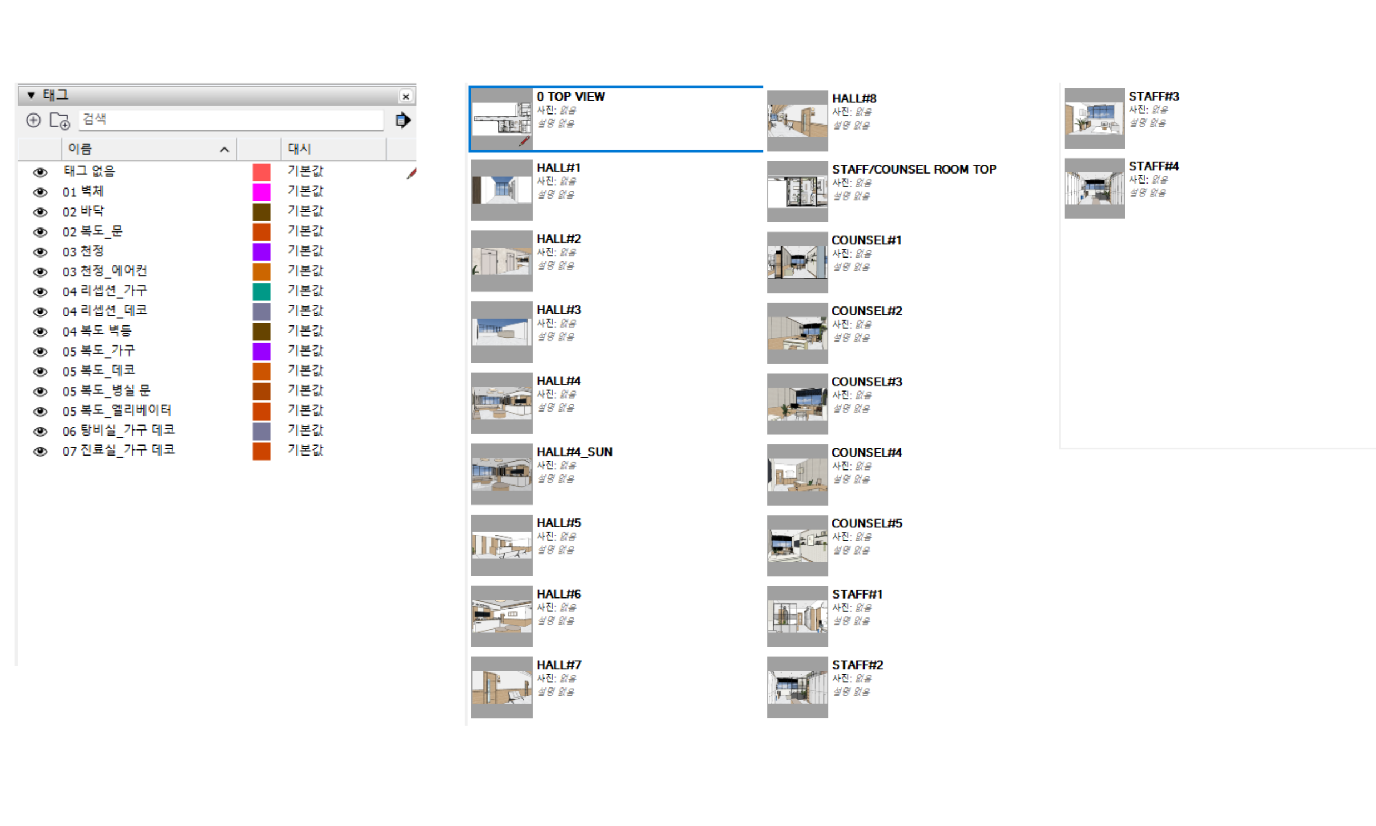Select the COUNSEL#1 scene thumbnail
The image size is (1376, 826).
click(798, 263)
